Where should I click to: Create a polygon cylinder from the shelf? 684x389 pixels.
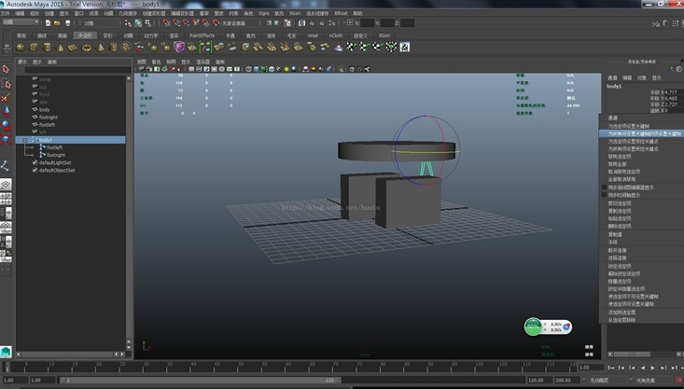point(47,47)
